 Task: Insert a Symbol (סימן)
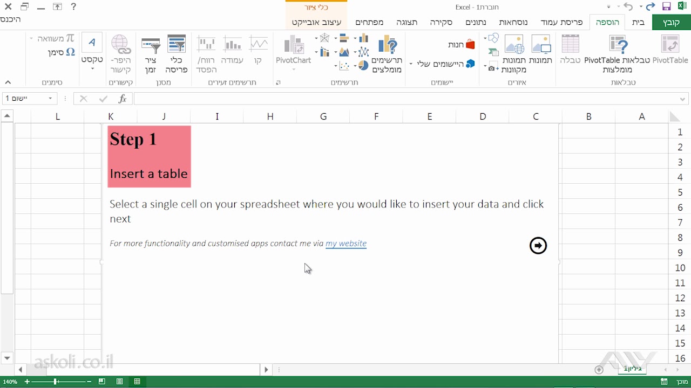(x=62, y=53)
